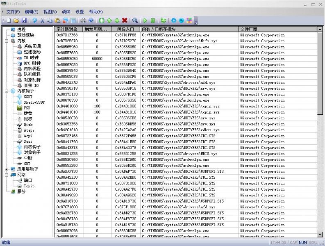This screenshot has height=246, width=325.
Task: Click the New file toolbar icon
Action: pos(9,20)
